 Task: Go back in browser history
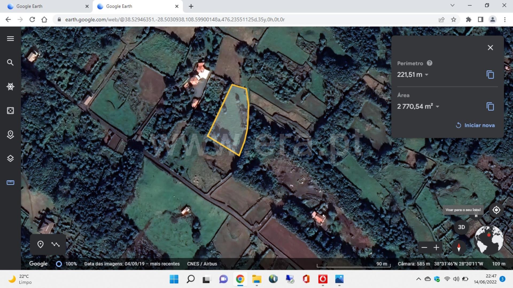pos(8,19)
